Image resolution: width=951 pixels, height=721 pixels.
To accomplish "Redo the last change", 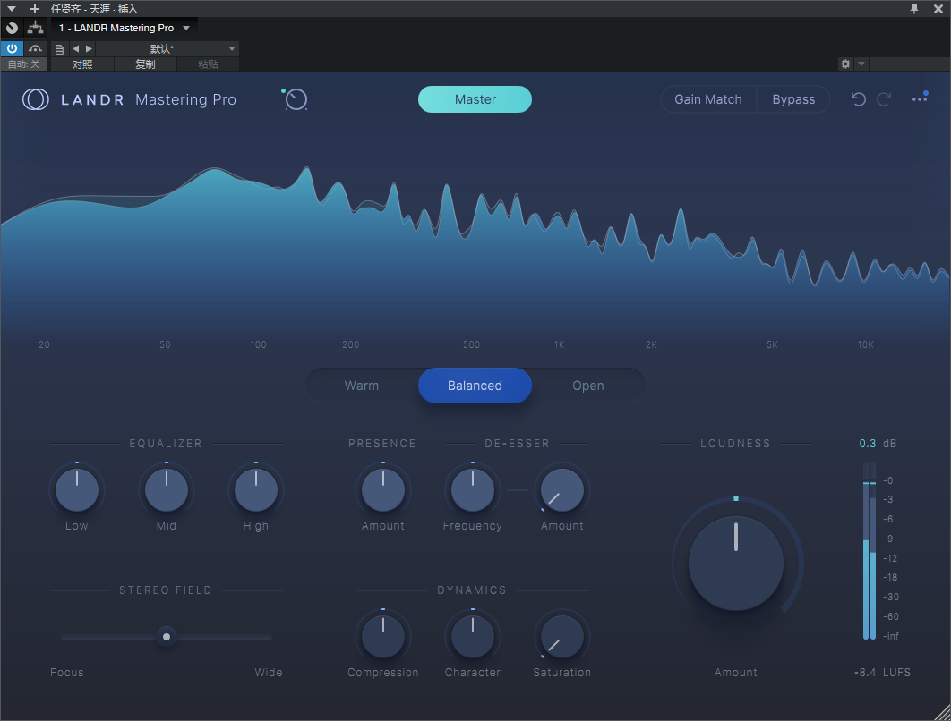I will click(x=884, y=99).
